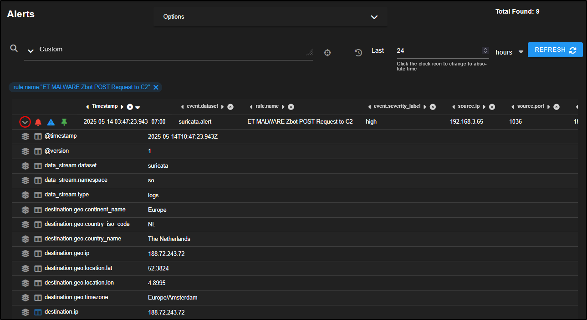Click the blue triangle escalate icon
Viewport: 587px width, 320px height.
pos(51,122)
